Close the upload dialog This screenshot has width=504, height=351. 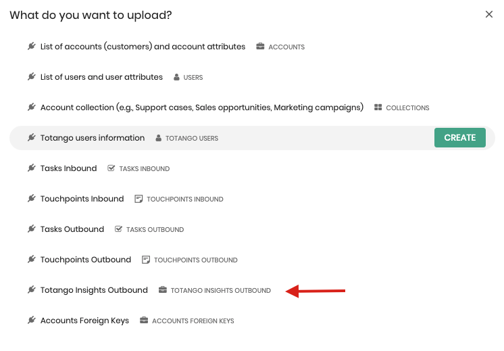pyautogui.click(x=489, y=14)
